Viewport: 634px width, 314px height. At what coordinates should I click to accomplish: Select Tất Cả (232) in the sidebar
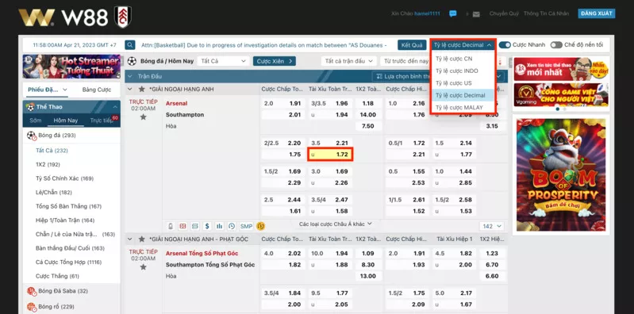(52, 151)
